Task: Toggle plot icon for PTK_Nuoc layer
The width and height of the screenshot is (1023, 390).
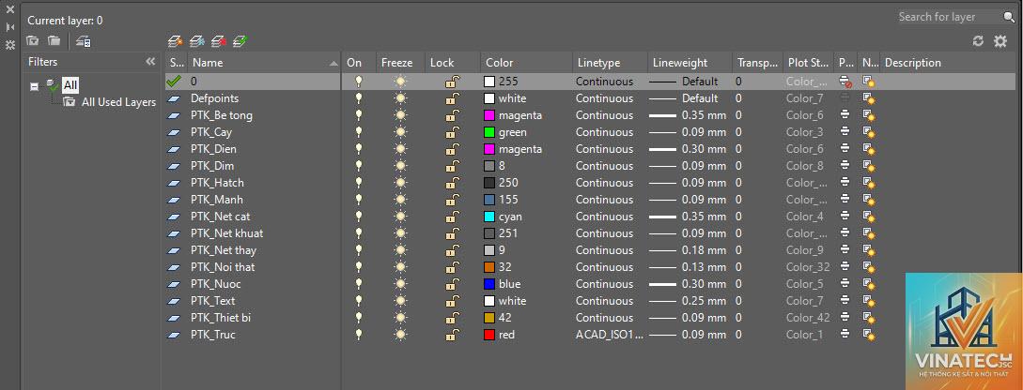Action: pyautogui.click(x=845, y=284)
